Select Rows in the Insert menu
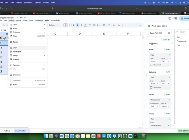 [28, 28]
